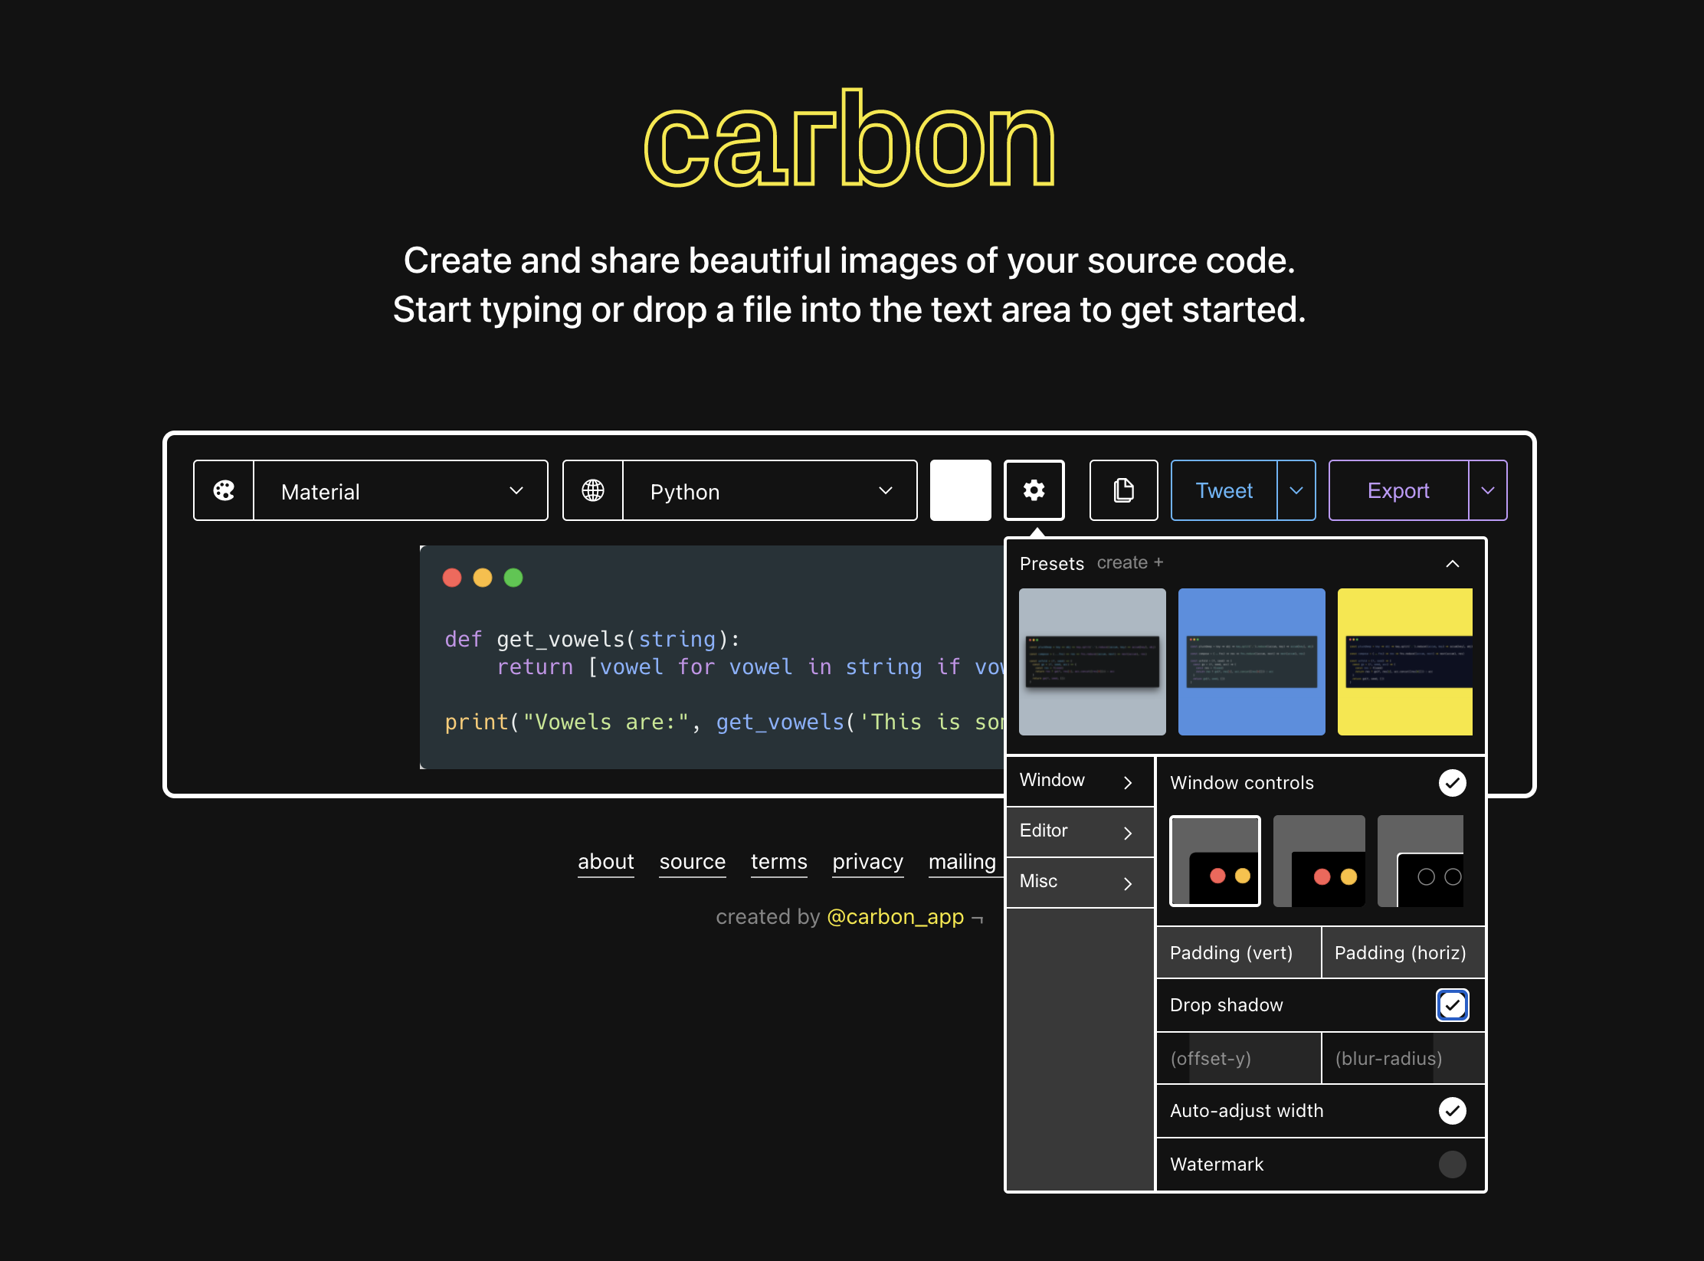Click the white background color swatch

(961, 490)
